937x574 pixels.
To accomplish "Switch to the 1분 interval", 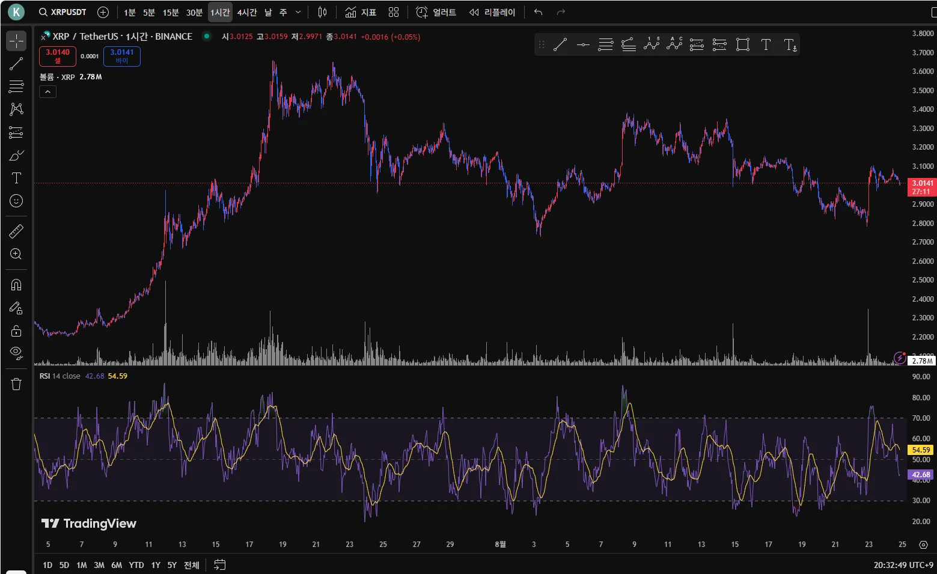I will coord(130,12).
